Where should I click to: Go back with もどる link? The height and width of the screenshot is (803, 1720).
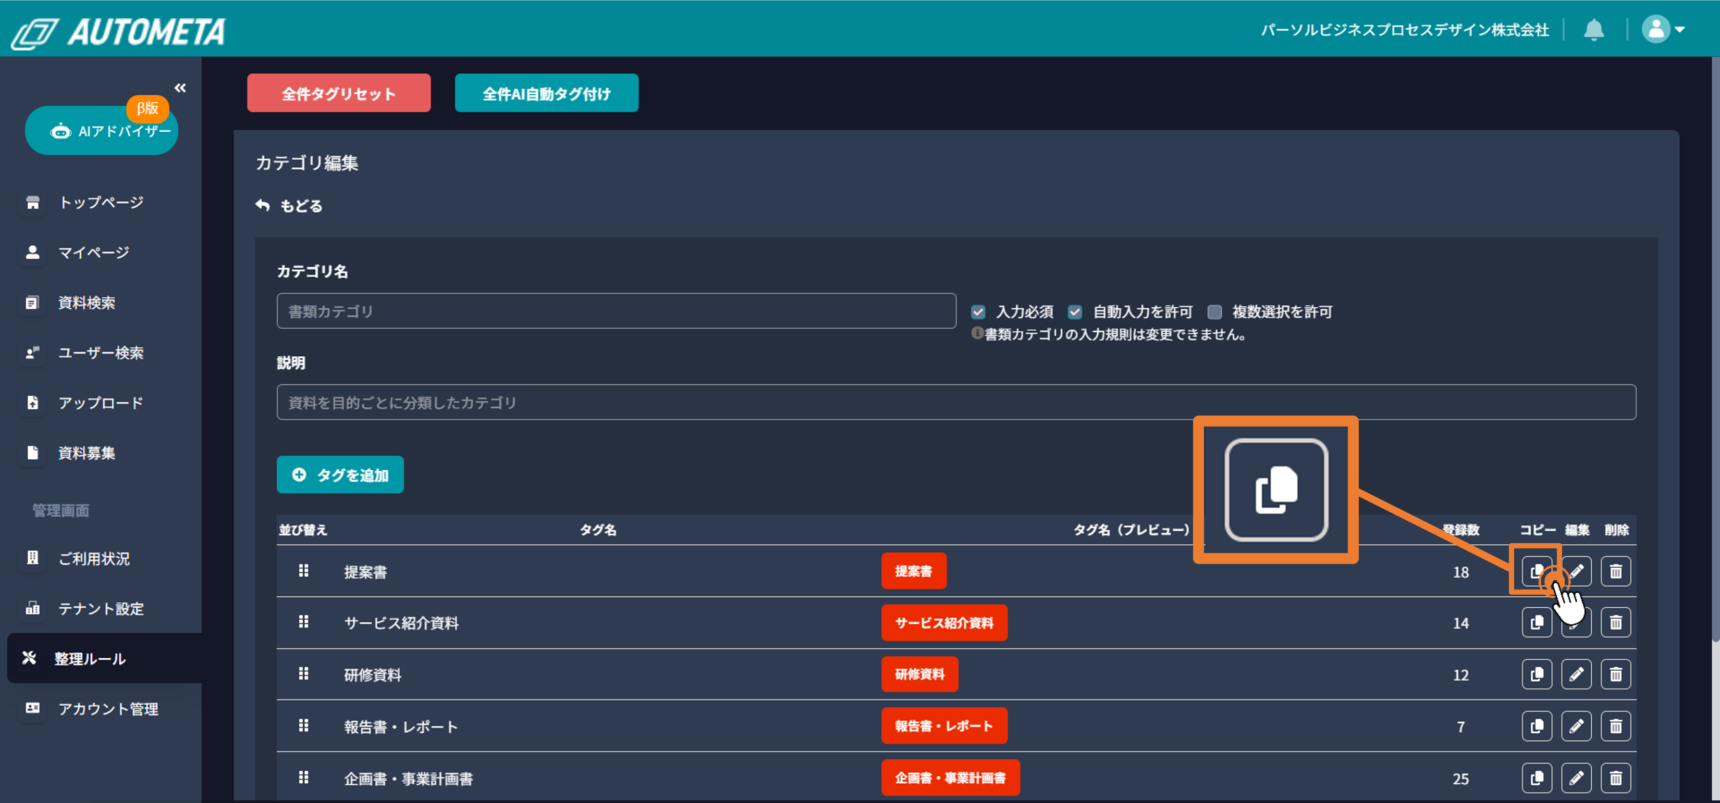(x=289, y=205)
